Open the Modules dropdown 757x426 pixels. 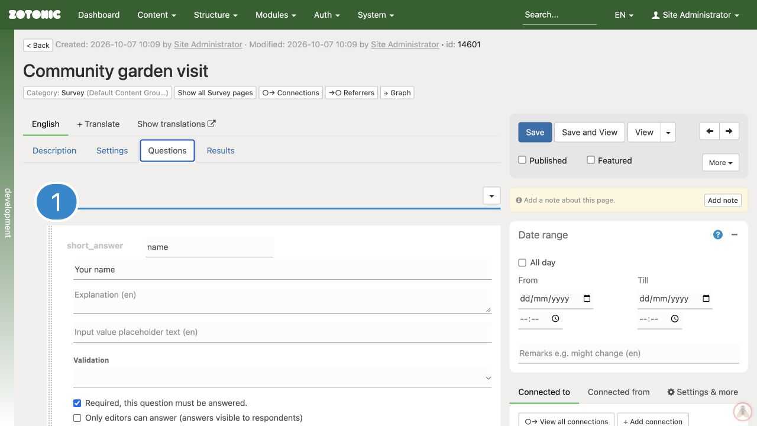(276, 15)
